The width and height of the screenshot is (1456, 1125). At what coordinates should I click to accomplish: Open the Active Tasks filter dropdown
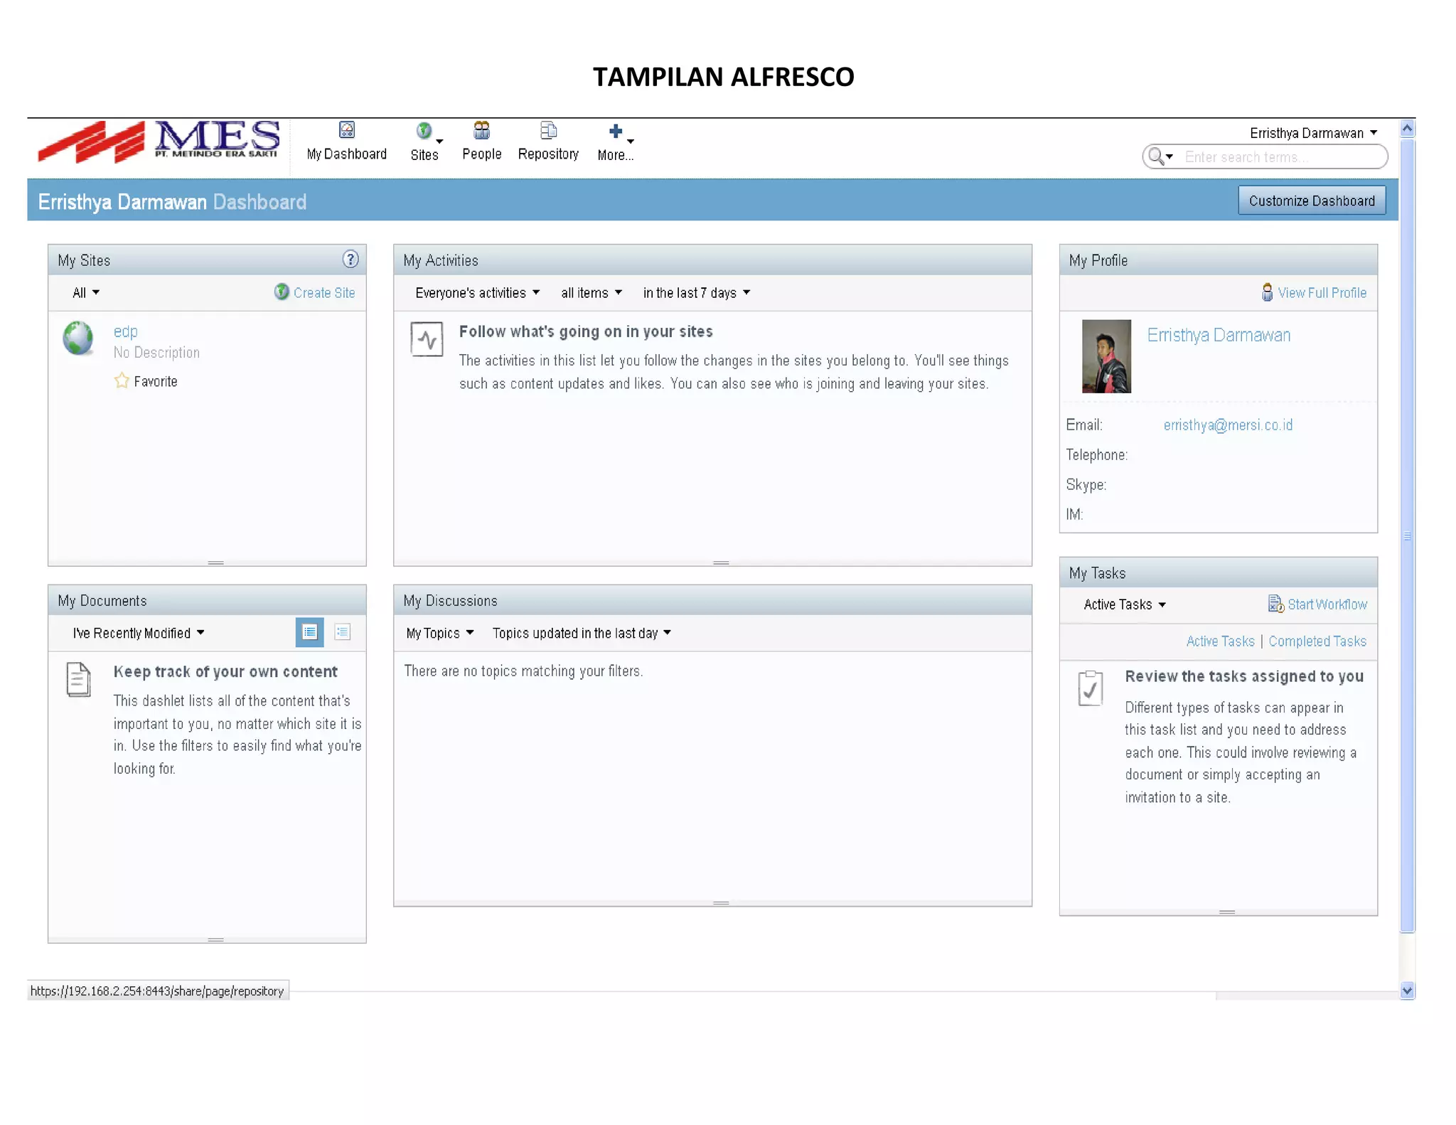(1125, 604)
